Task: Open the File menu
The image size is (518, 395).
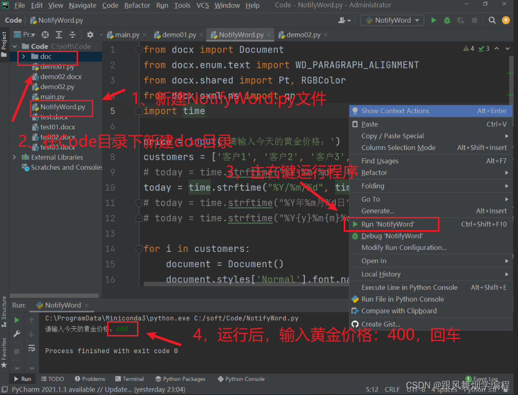Action: [20, 5]
